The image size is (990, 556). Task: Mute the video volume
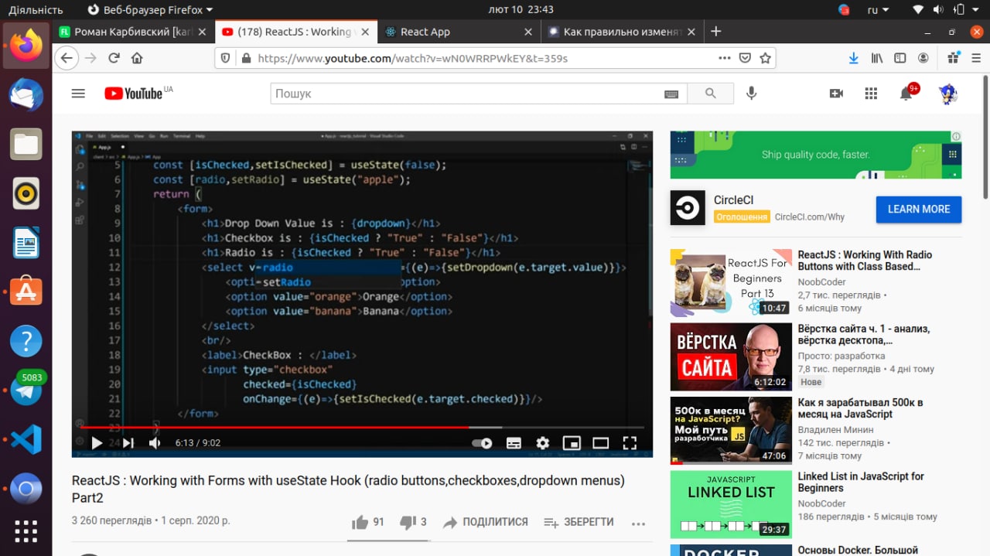(155, 443)
